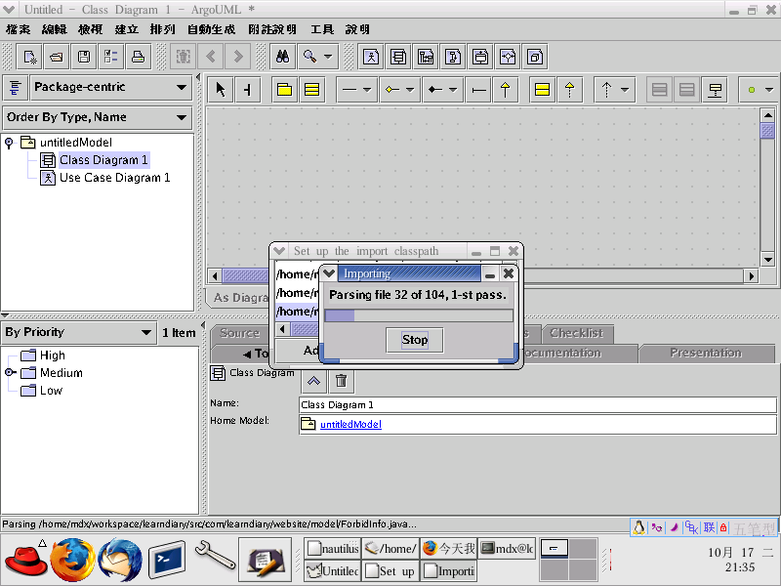Select the New Class tool
781x586 pixels.
311,90
